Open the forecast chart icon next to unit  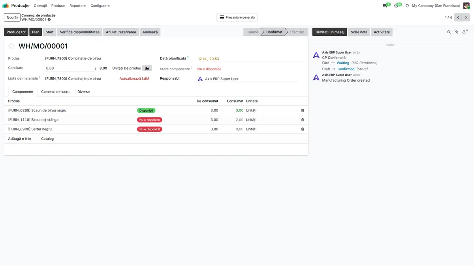[147, 68]
